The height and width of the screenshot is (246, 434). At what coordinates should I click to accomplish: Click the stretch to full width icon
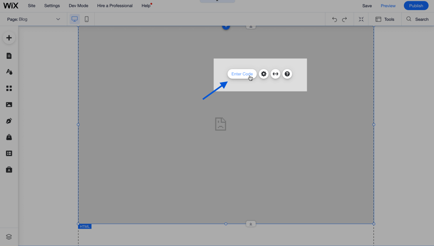coord(275,74)
